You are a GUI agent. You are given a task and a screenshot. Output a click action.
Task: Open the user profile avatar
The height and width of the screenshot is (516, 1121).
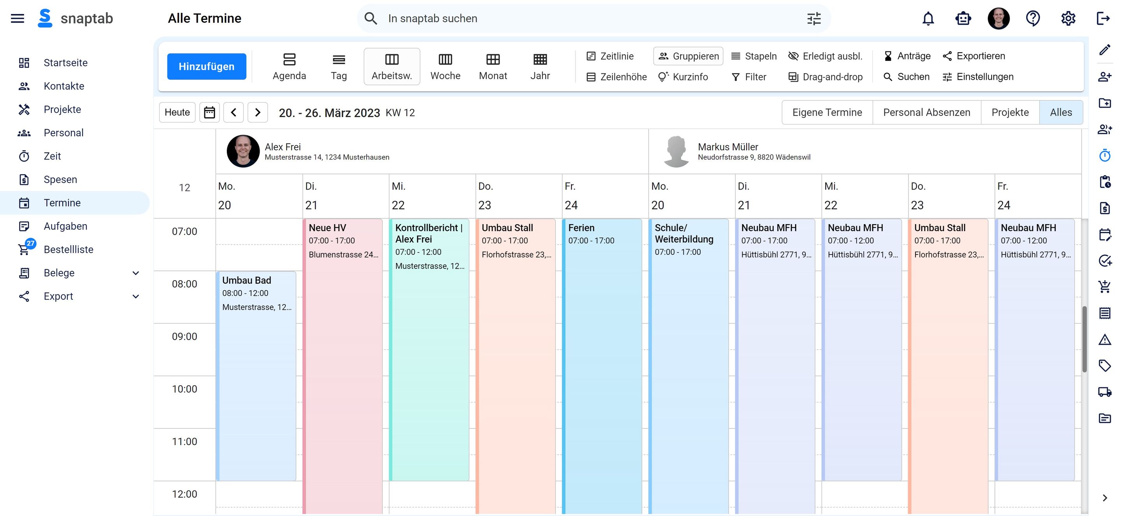click(998, 18)
